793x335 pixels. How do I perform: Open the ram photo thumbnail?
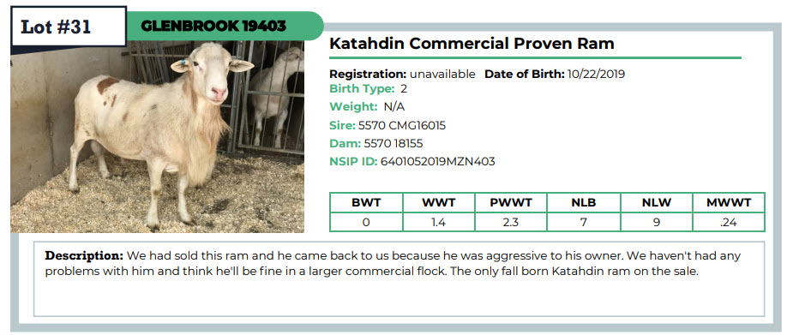(157, 136)
